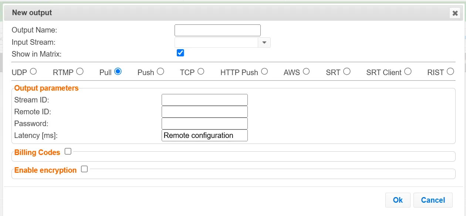Click the Output Name text field

pyautogui.click(x=217, y=30)
